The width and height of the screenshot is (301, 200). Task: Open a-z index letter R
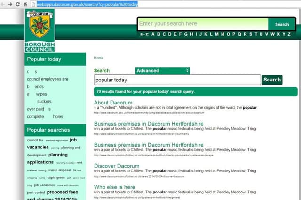point(245,34)
